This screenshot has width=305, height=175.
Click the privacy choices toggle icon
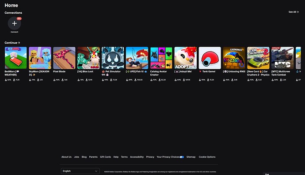(x=182, y=157)
